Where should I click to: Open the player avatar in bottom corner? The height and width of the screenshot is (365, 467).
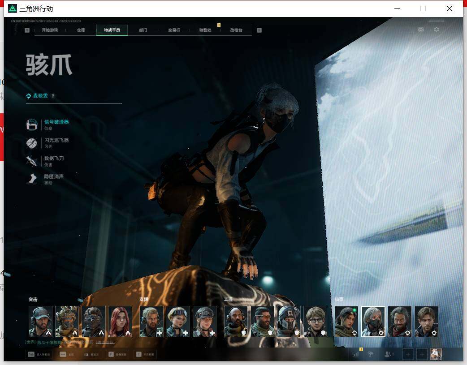coord(436,354)
